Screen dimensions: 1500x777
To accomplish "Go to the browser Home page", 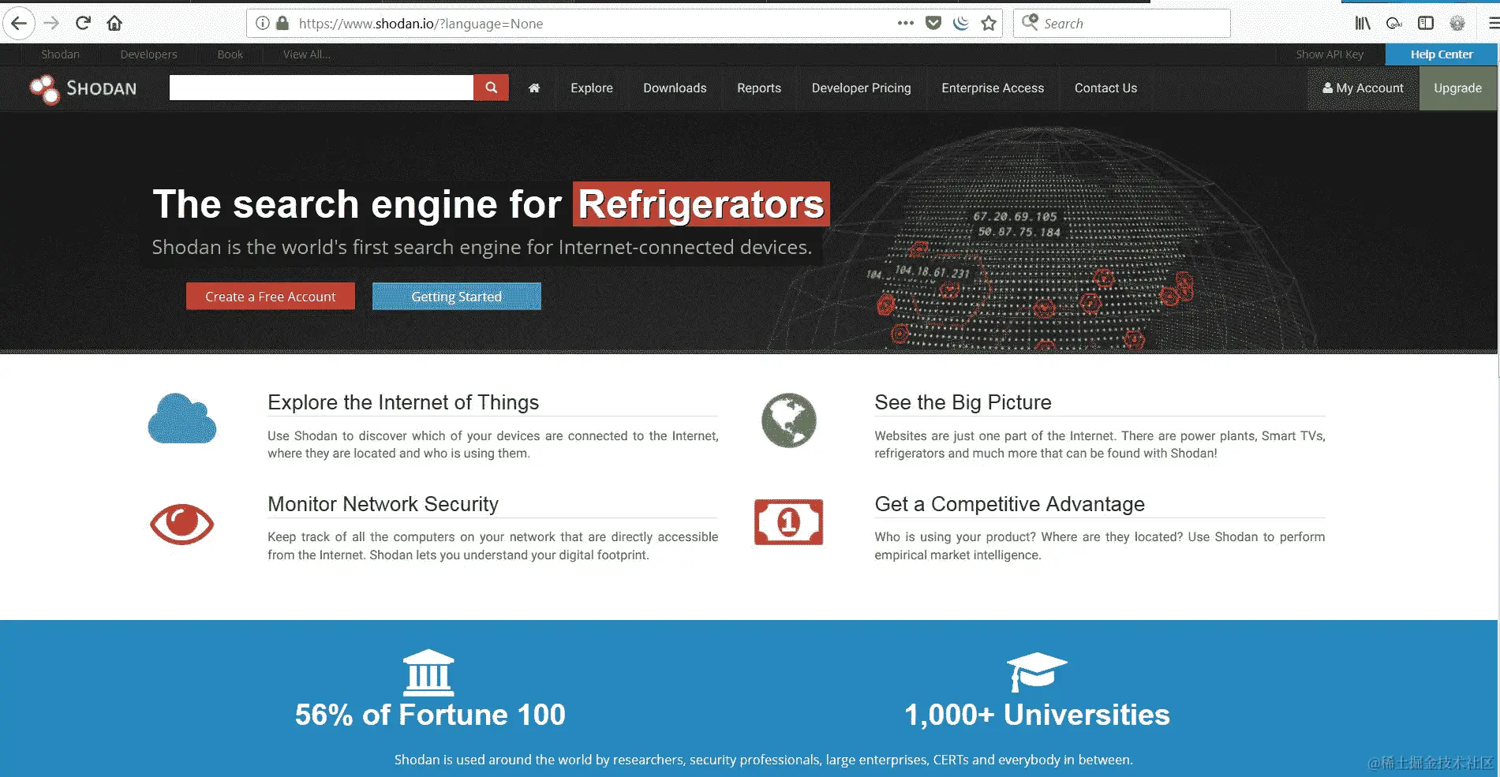I will [x=114, y=24].
